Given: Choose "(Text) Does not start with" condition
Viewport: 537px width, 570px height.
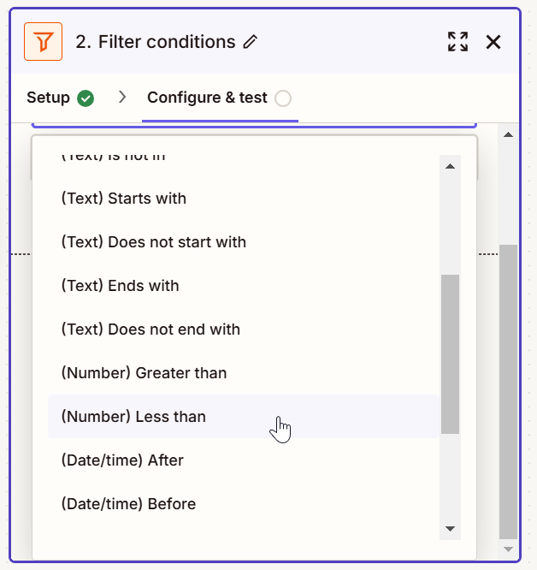Looking at the screenshot, I should coord(154,242).
